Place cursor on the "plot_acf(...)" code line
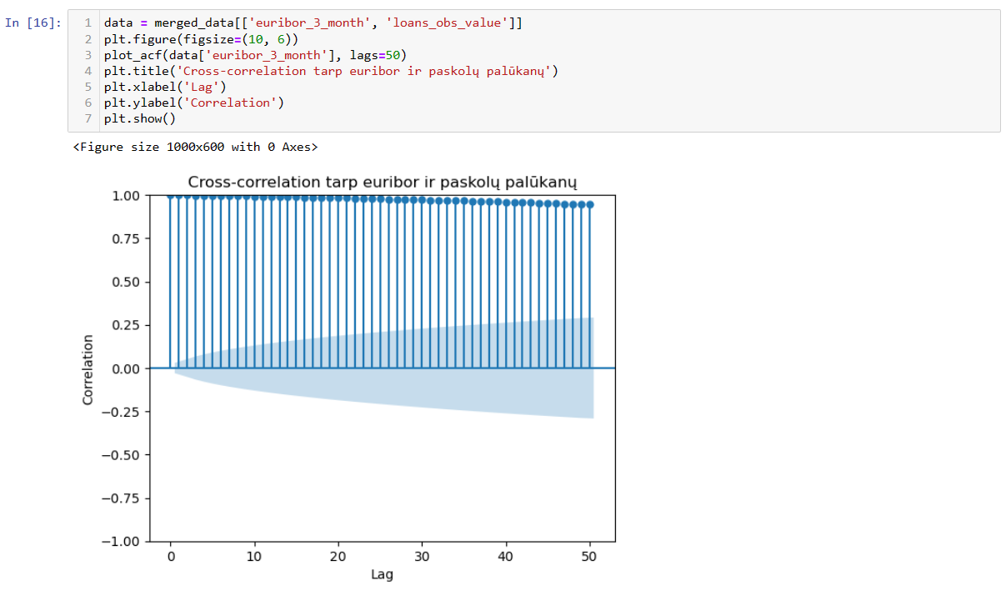This screenshot has height=606, width=1006. 255,55
